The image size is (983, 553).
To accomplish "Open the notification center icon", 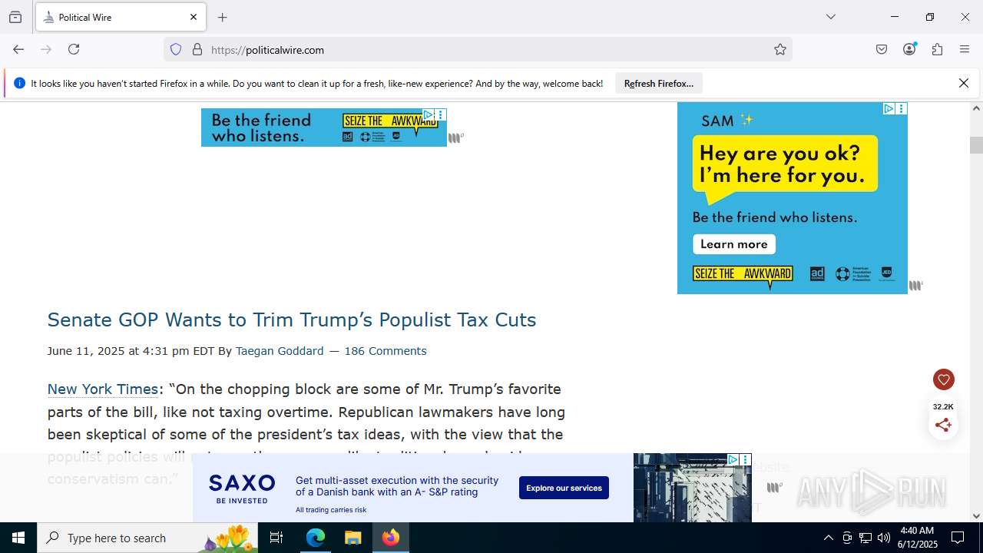I will click(958, 538).
